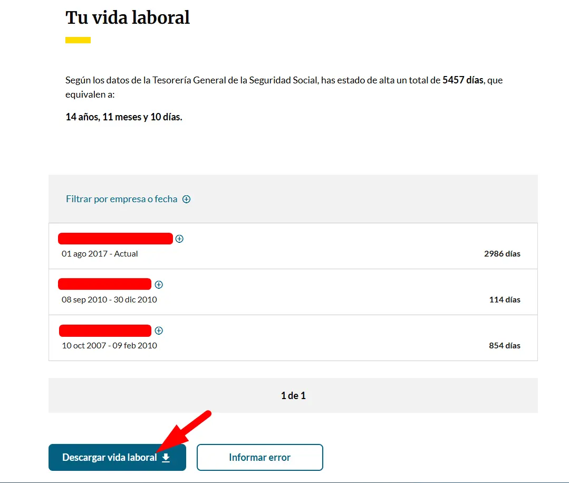Screen dimensions: 569x483
Task: Click the 01 ago 2017 - Actual date range
Action: (100, 254)
